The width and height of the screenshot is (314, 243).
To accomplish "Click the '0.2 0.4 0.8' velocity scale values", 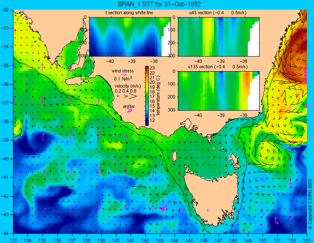I will (126, 91).
